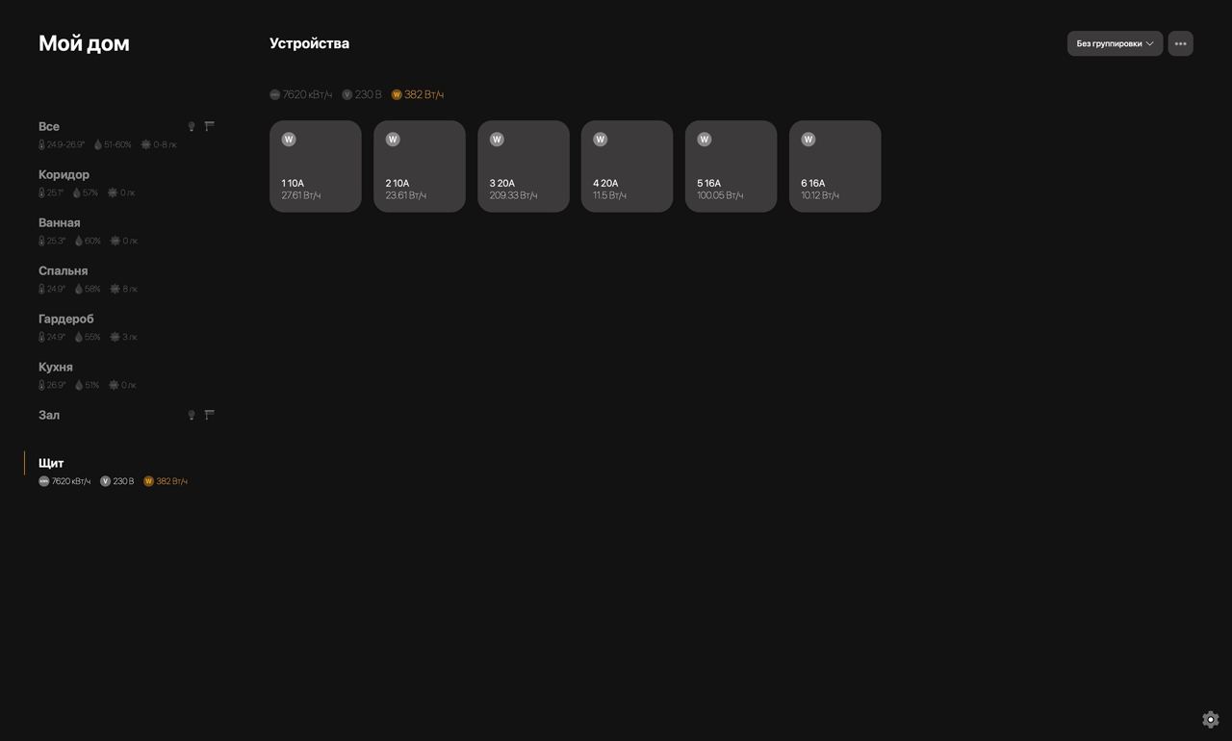Click the Мой дом title

[84, 43]
